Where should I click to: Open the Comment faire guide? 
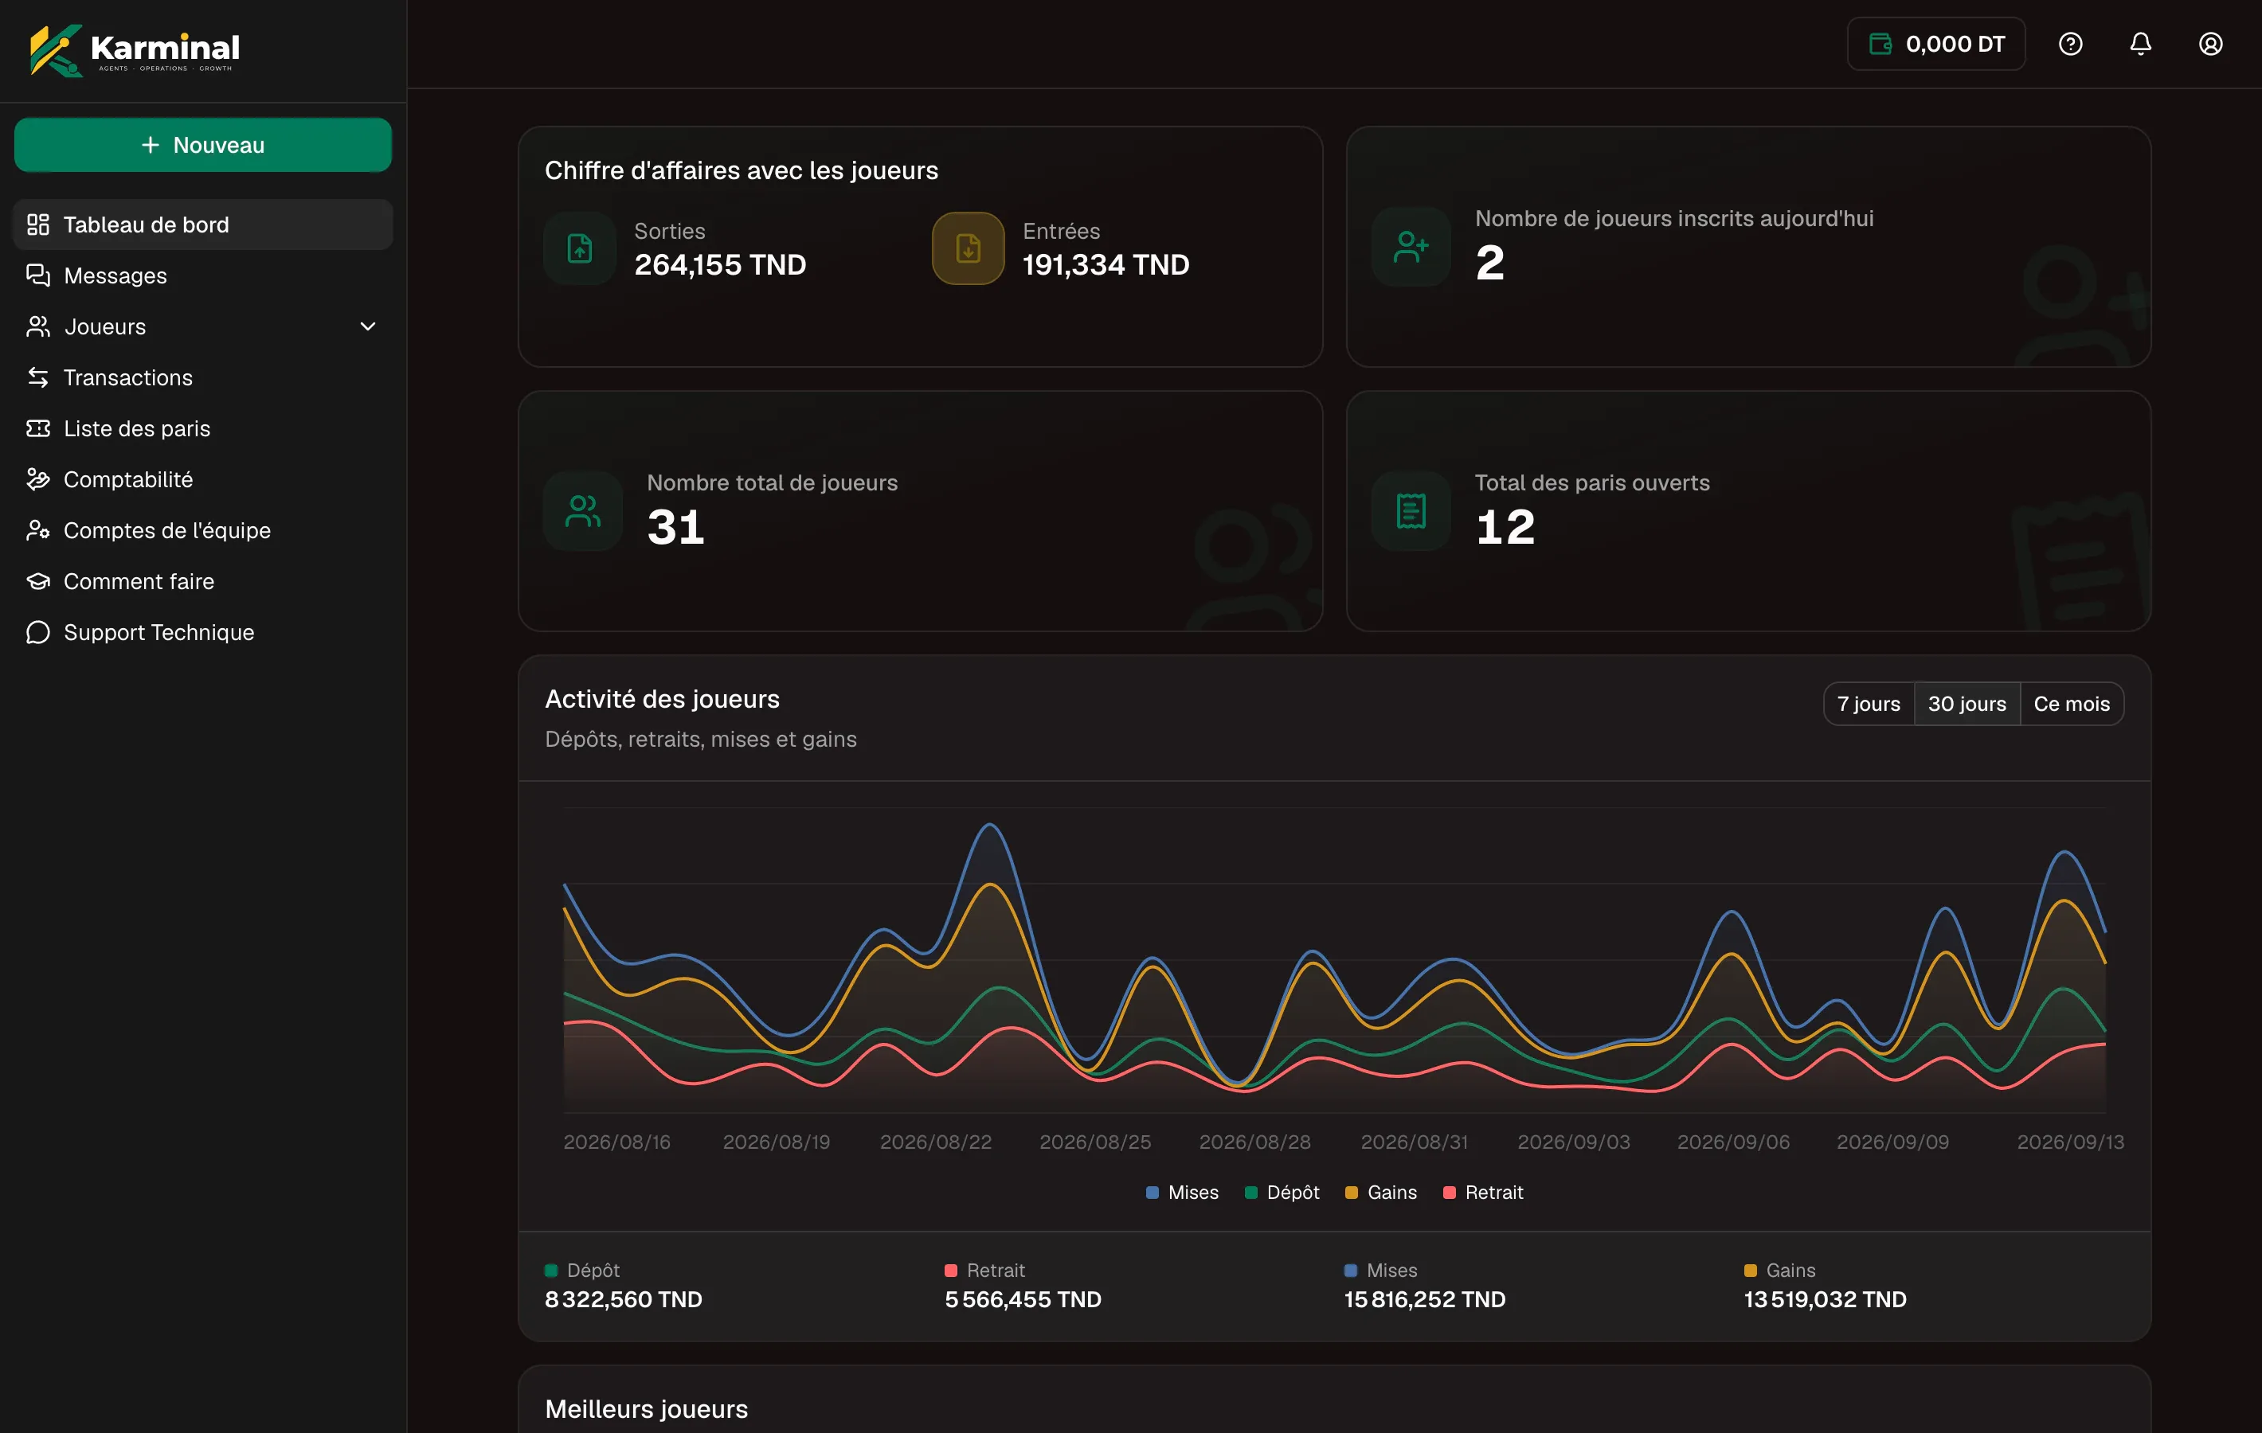[203, 581]
